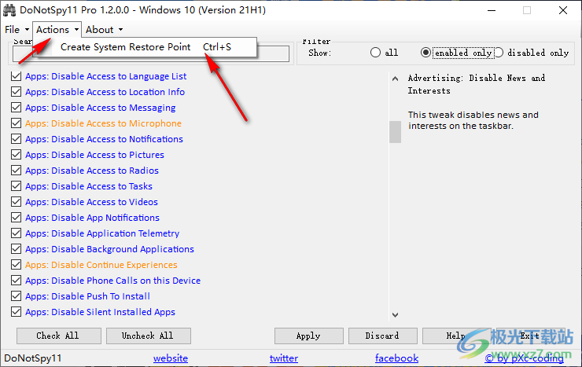Select 'Apps: Disable Access to Radios' label

click(x=92, y=171)
